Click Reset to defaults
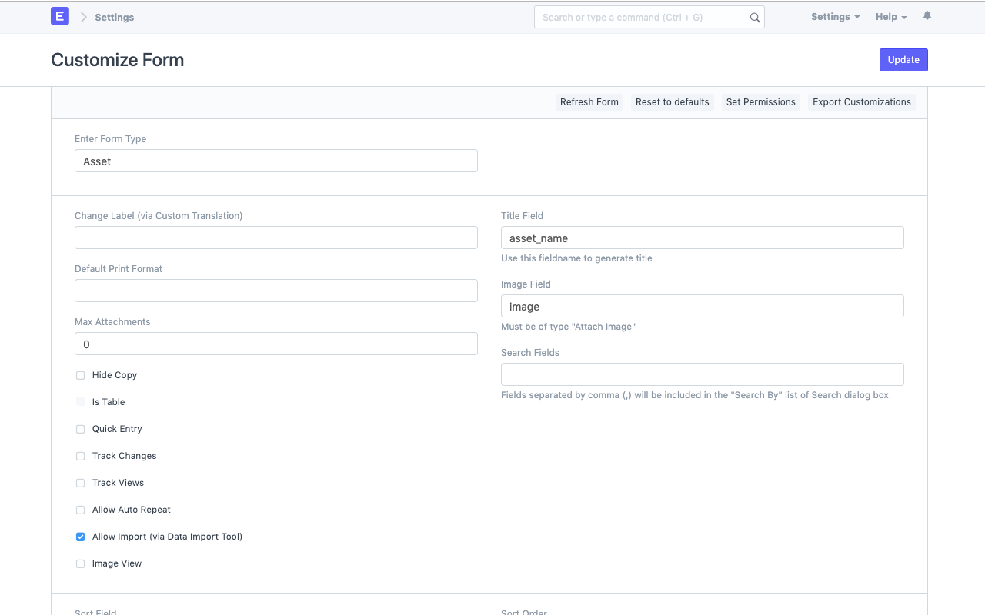 (673, 102)
